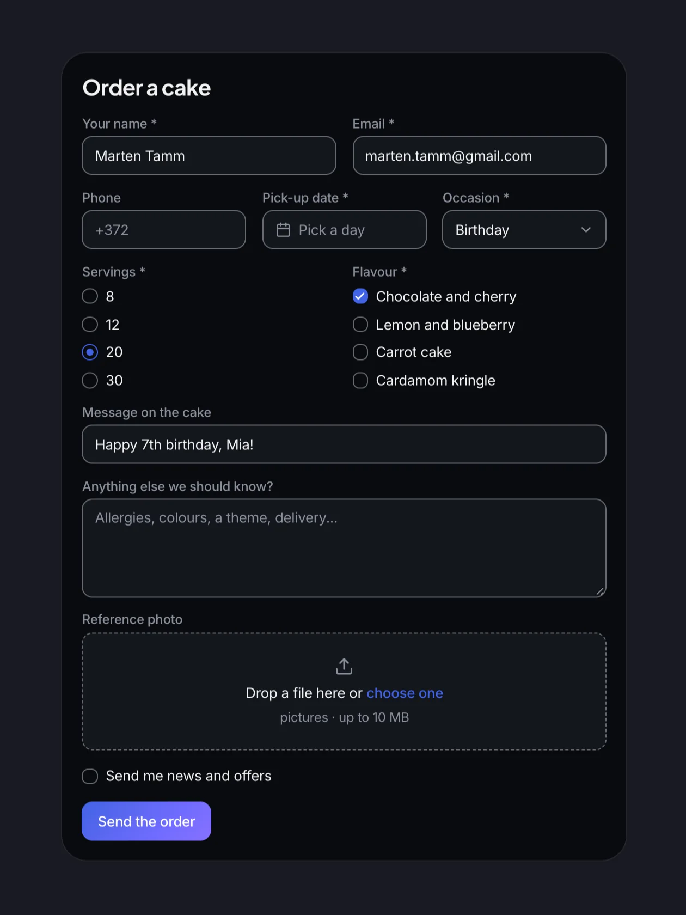Click the Anything else we should know textarea
Screen dimensions: 686x915
pyautogui.click(x=344, y=548)
